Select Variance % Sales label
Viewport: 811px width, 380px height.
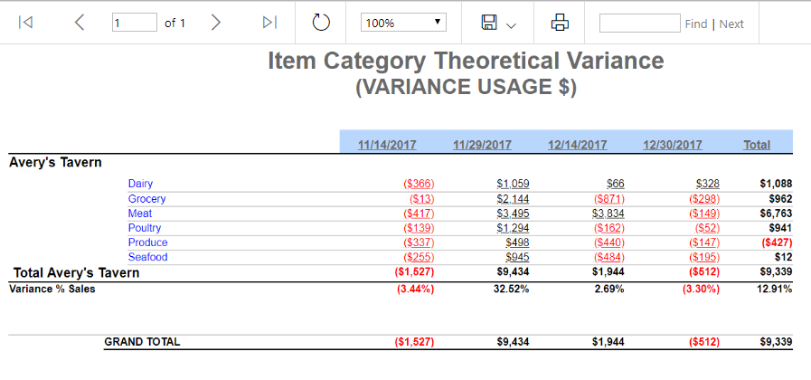tap(52, 290)
